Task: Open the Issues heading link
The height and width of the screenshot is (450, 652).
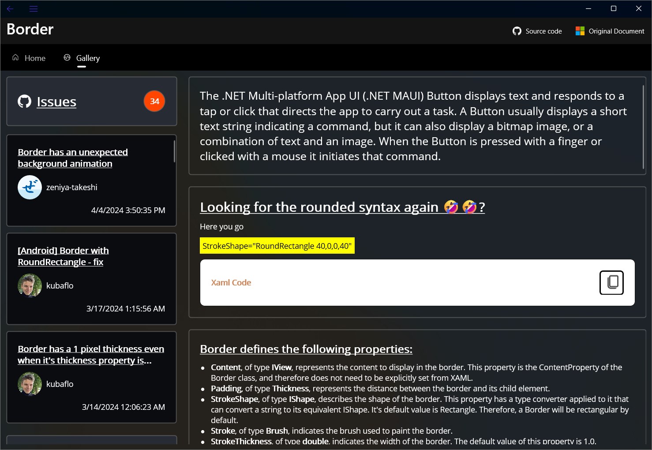Action: (x=56, y=101)
